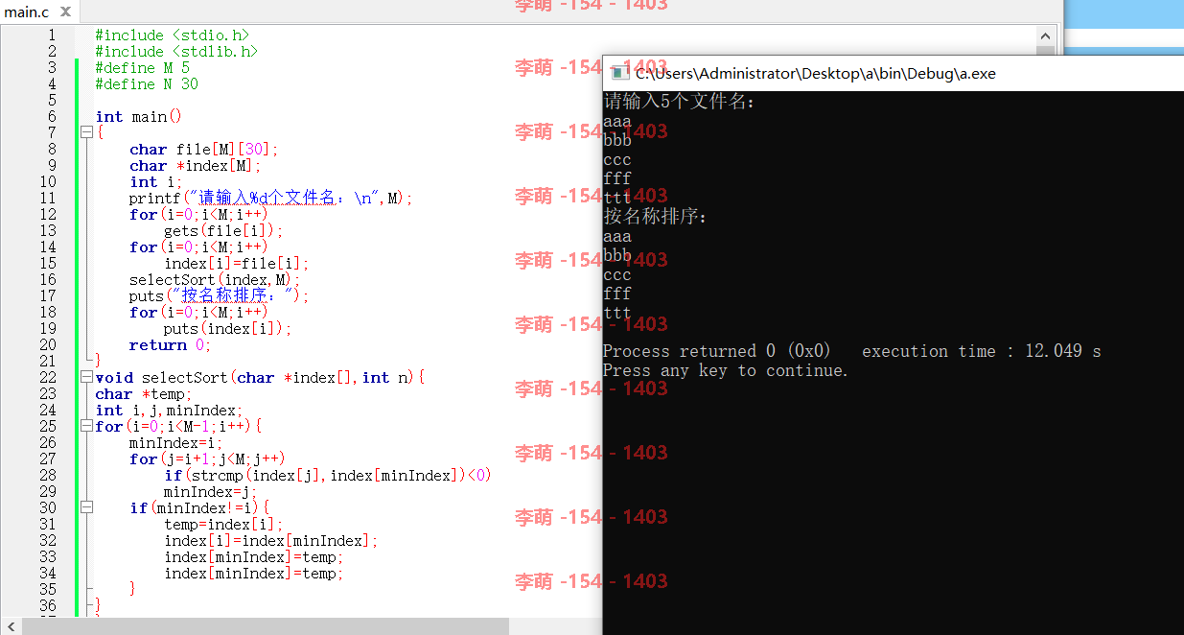Click the console window icon beside a.exe path

(x=618, y=73)
